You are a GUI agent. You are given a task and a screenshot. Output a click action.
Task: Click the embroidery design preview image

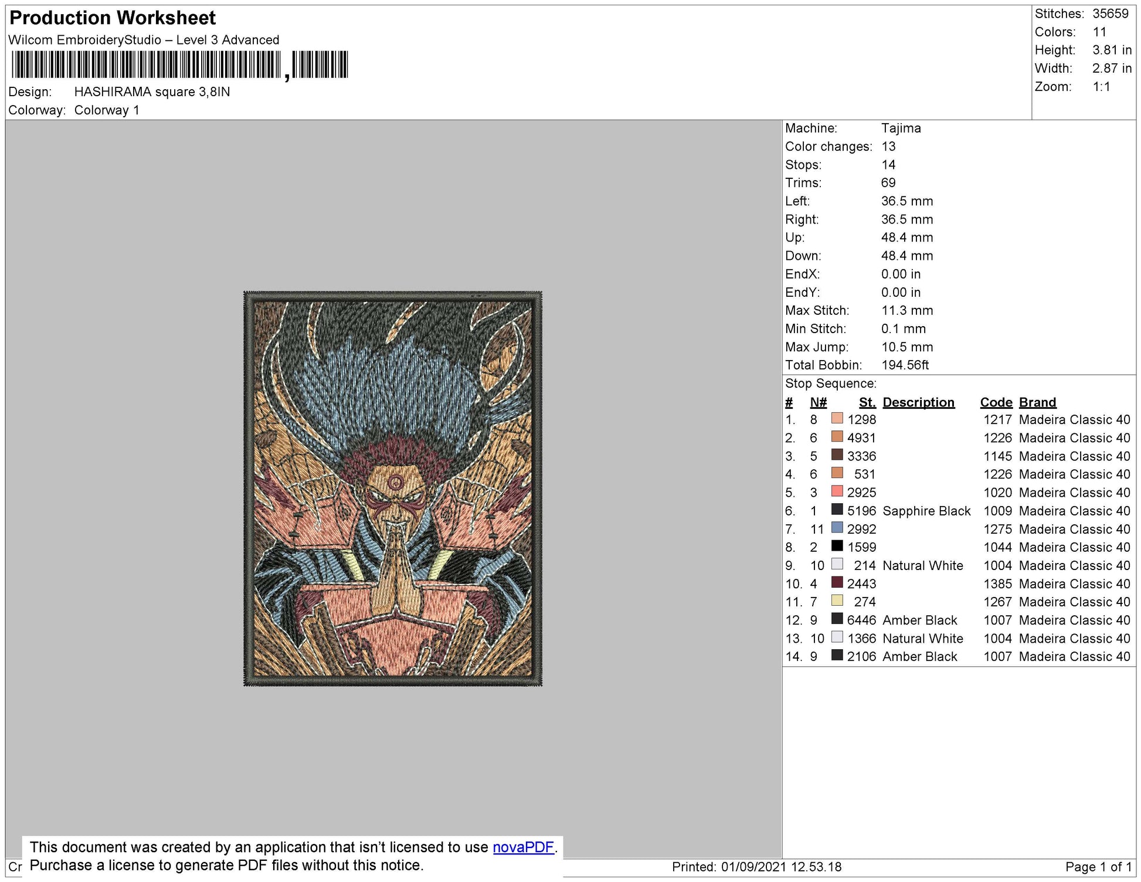click(x=392, y=488)
